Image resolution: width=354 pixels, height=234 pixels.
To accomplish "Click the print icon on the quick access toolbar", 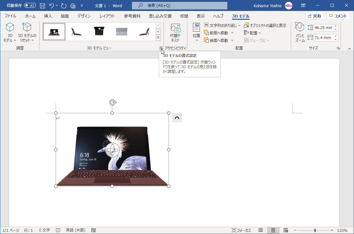I will coord(72,5).
